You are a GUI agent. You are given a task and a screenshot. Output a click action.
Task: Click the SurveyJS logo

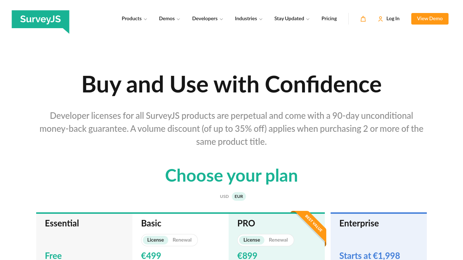pyautogui.click(x=40, y=19)
